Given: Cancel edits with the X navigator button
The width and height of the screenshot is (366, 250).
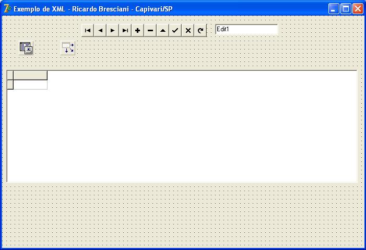Looking at the screenshot, I should click(188, 30).
